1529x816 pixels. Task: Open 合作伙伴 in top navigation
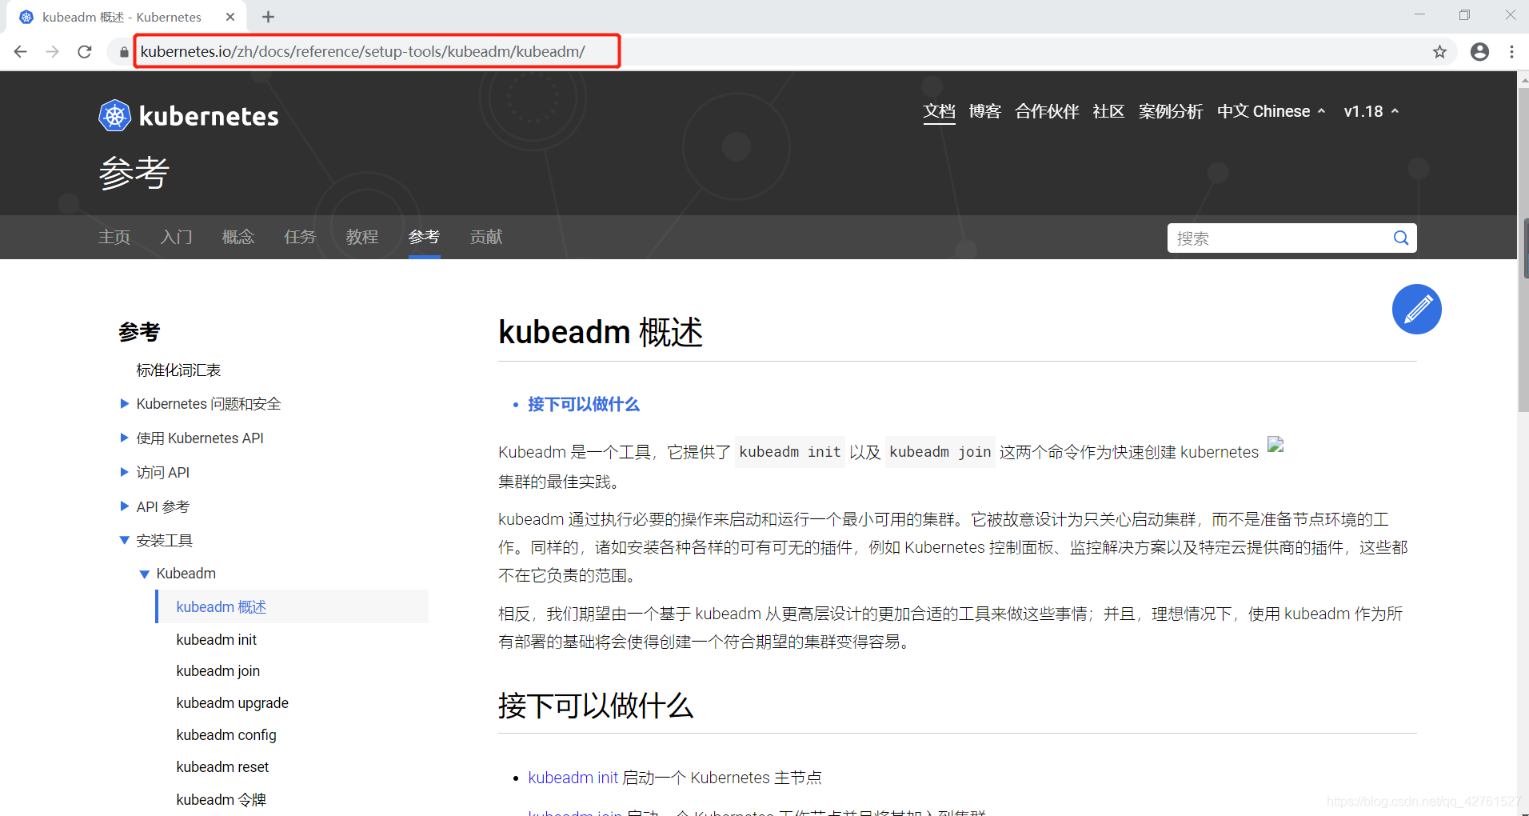(x=1047, y=111)
